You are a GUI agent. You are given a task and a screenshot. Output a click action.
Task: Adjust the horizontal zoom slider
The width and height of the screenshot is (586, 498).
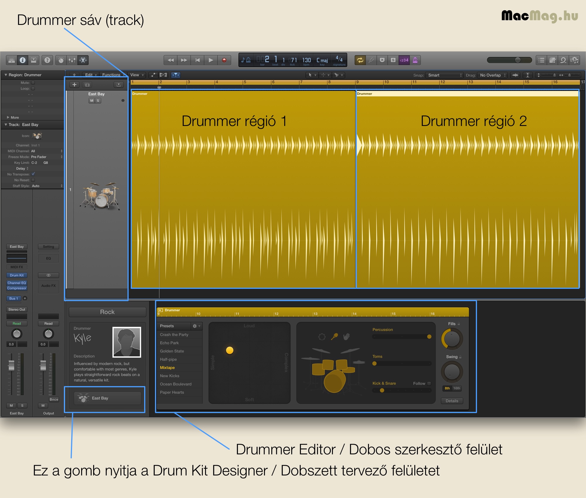point(570,75)
